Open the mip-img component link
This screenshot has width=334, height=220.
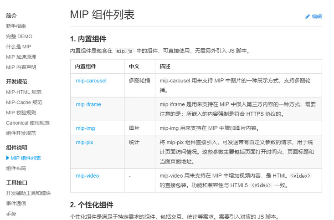point(85,128)
